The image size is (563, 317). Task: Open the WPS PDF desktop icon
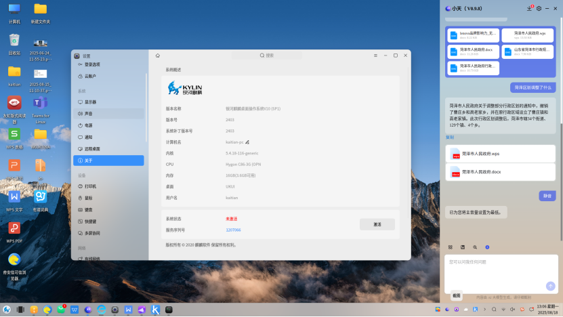[x=14, y=230]
